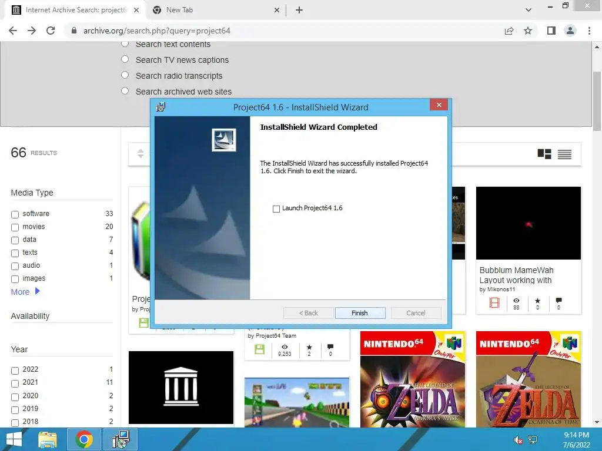Screen dimensions: 602x451
Task: Tick the Launch Project64 1.6 checkbox
Action: coord(276,208)
